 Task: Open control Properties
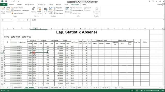point(58,8)
